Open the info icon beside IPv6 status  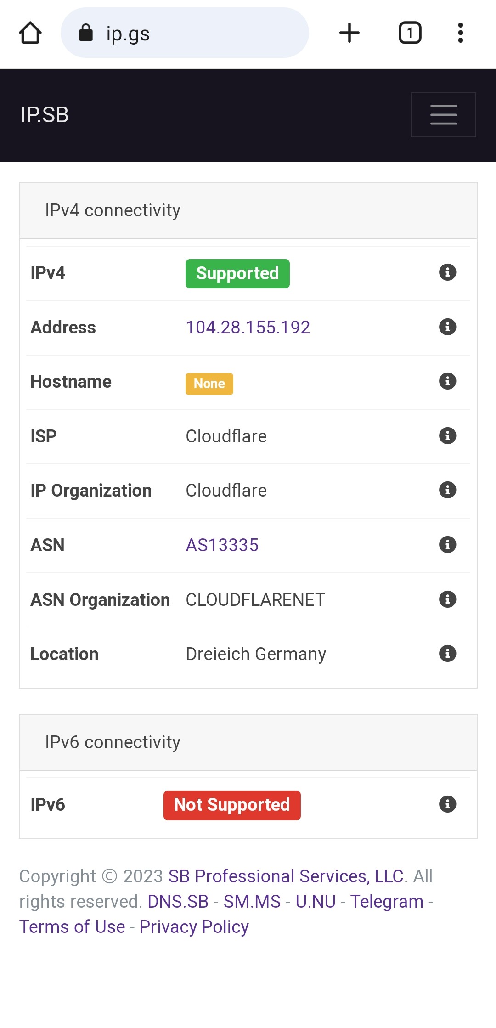tap(448, 805)
